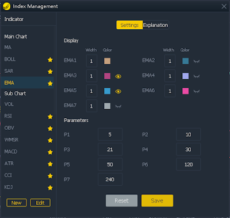
Task: Hide the EMA5 line with eye icon
Action: (118, 91)
